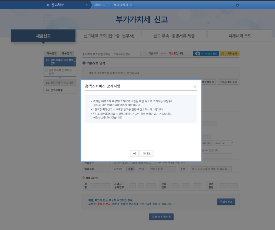Click the 미리보기 button
Screen dimensions: 275x230
230,53
